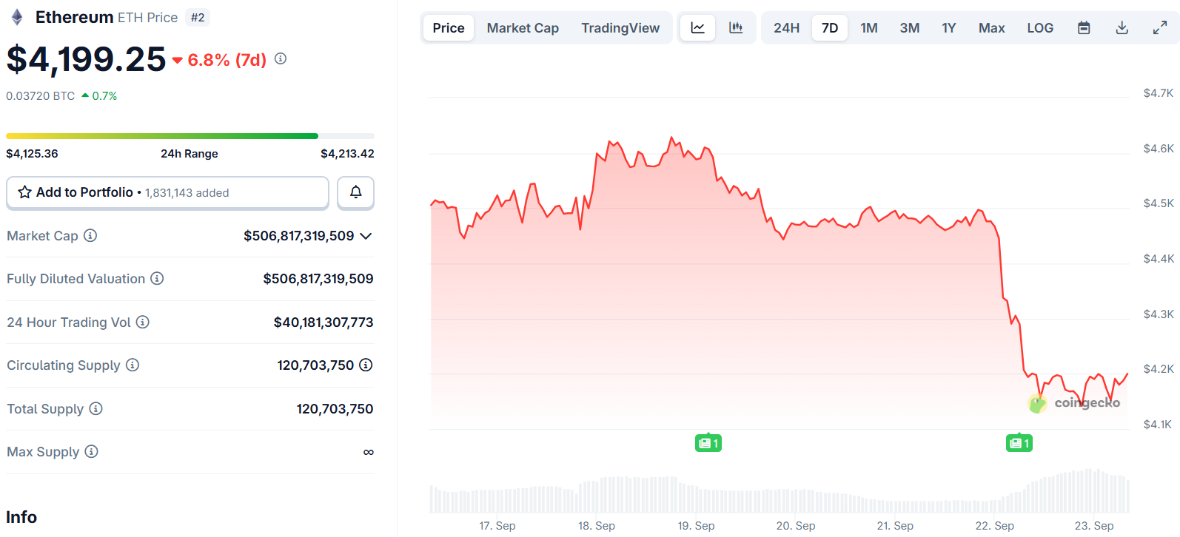Viewport: 1180px width, 537px height.
Task: Set chart range to Max
Action: point(992,28)
